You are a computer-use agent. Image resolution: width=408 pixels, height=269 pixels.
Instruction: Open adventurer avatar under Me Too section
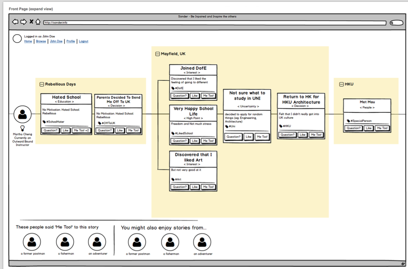pyautogui.click(x=97, y=242)
